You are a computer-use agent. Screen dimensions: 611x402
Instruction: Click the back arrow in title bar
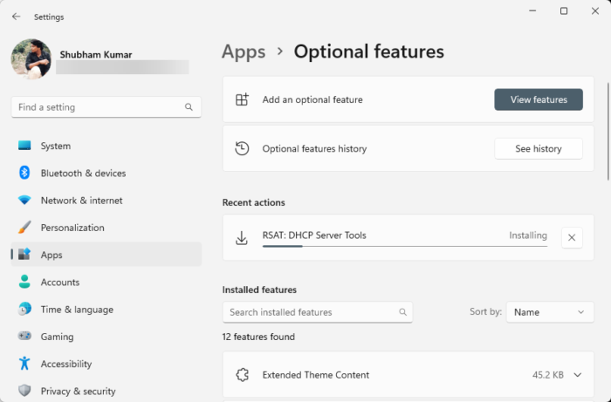tap(17, 17)
